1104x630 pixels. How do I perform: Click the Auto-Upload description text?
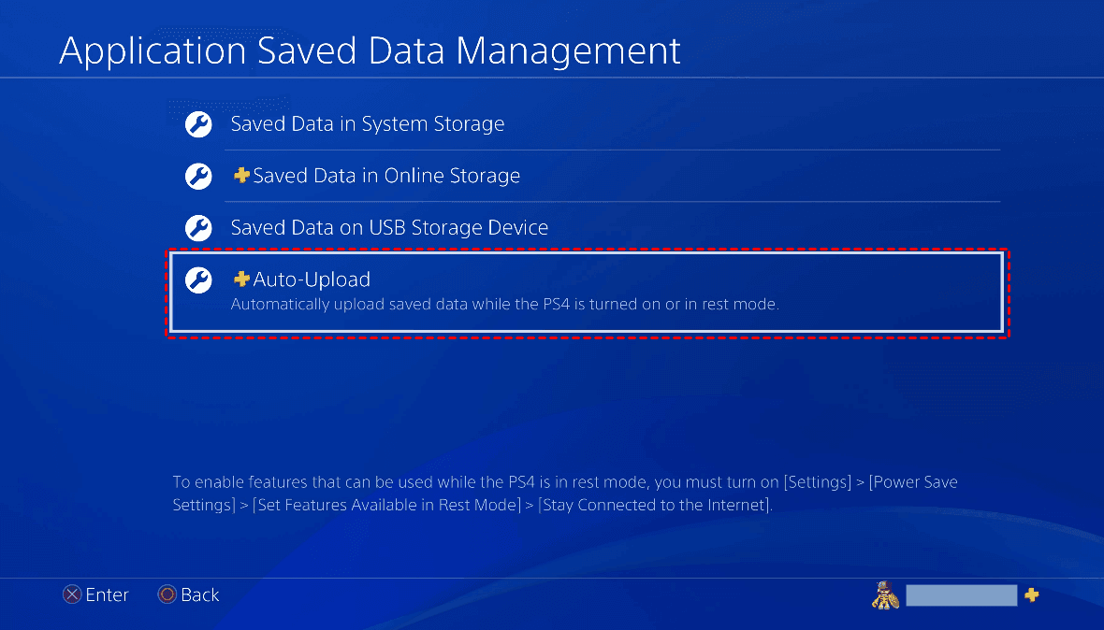[505, 305]
